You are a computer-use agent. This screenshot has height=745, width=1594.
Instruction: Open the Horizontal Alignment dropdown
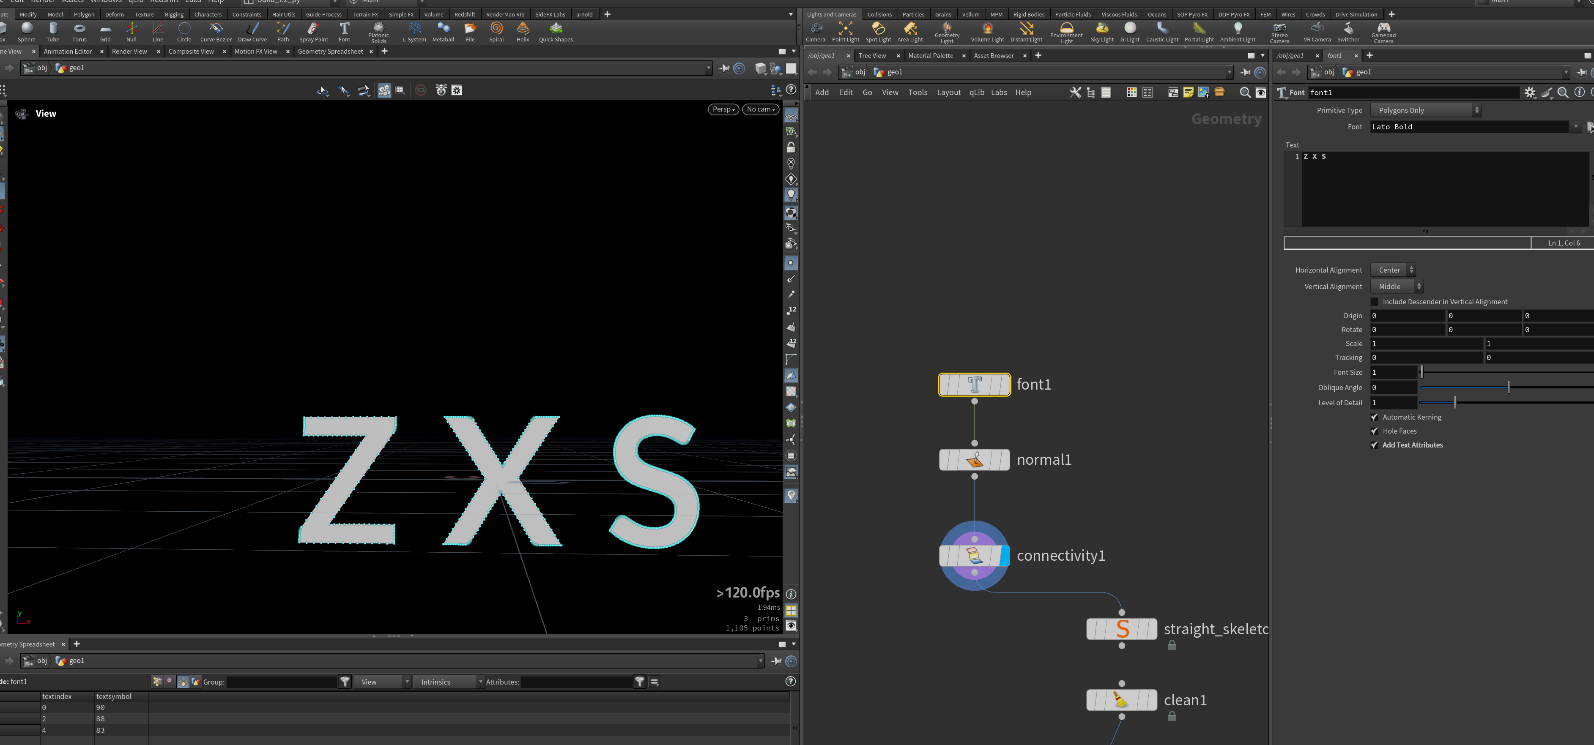coord(1392,270)
